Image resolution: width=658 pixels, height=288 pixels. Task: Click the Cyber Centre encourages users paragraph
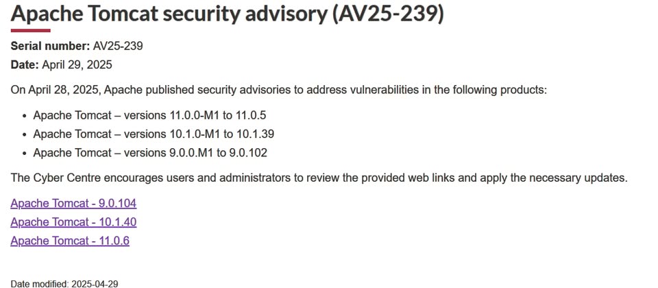tap(319, 178)
